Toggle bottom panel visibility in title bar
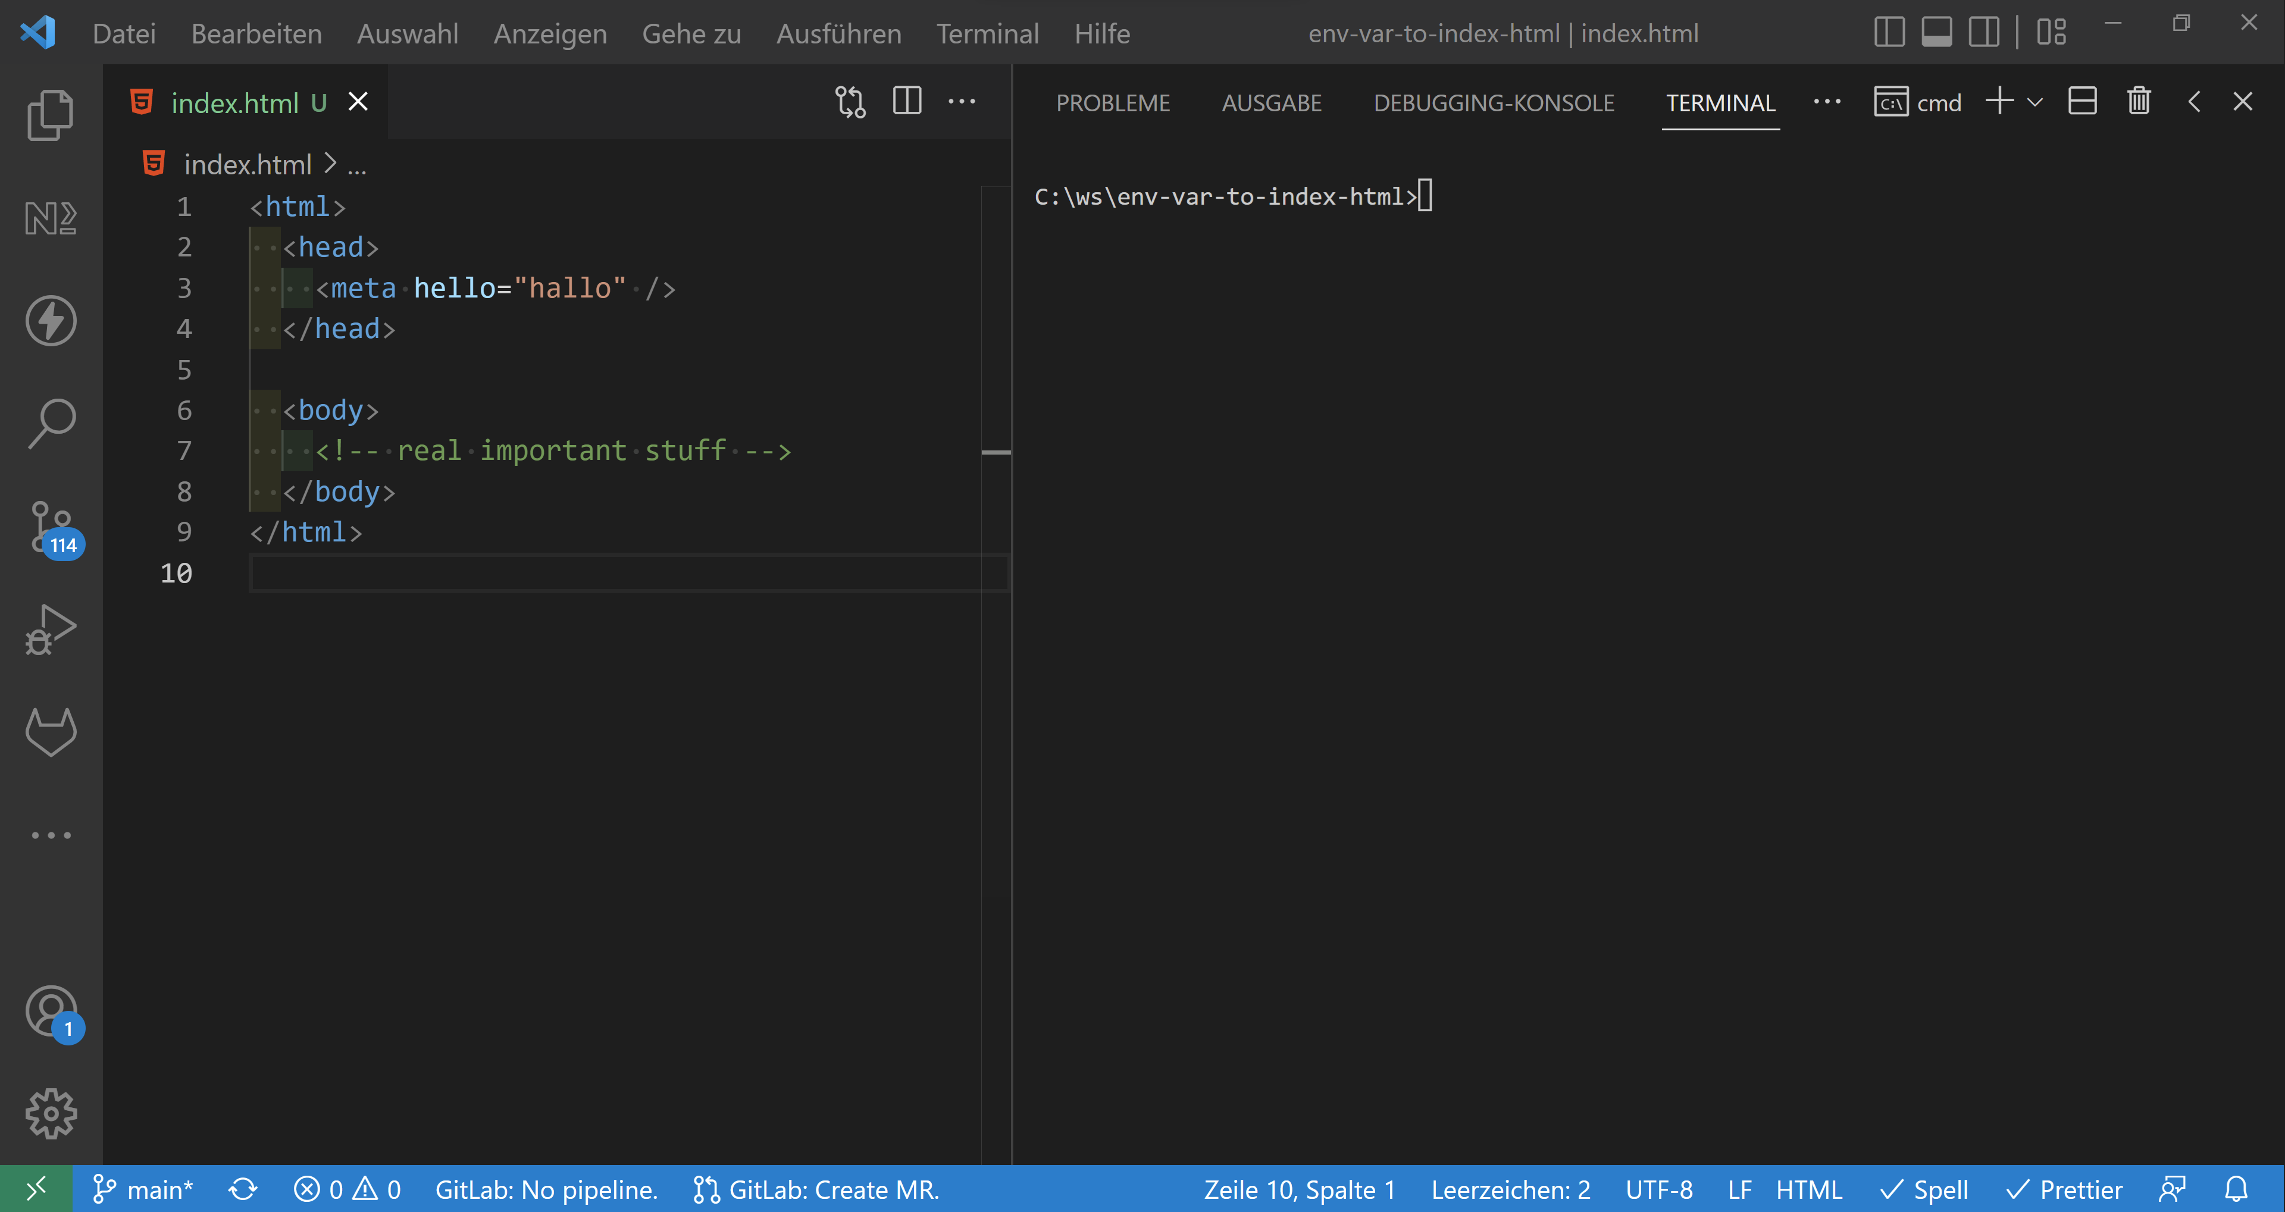 [x=1936, y=33]
